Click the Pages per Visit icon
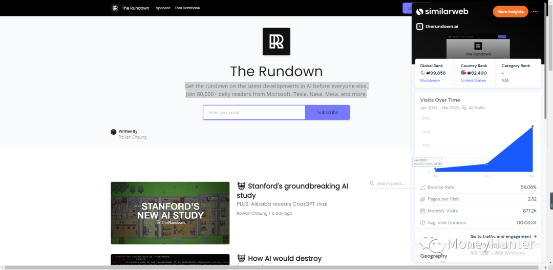 pyautogui.click(x=422, y=199)
